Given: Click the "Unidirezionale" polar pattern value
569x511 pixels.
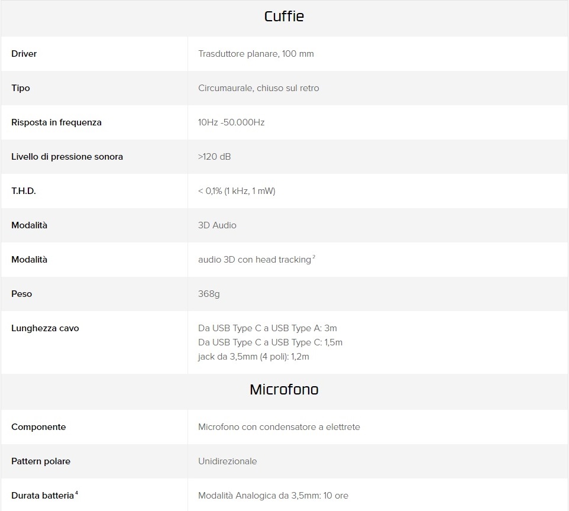Looking at the screenshot, I should pos(228,461).
